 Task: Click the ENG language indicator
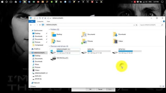tap(150, 2)
